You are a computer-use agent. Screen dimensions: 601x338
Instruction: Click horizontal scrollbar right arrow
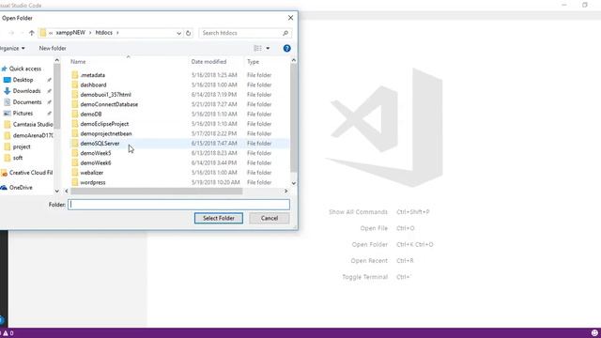(x=285, y=191)
